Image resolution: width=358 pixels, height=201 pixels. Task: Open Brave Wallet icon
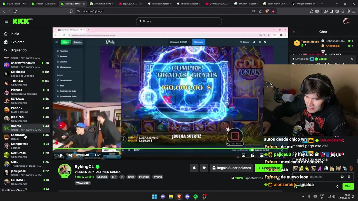point(337,11)
